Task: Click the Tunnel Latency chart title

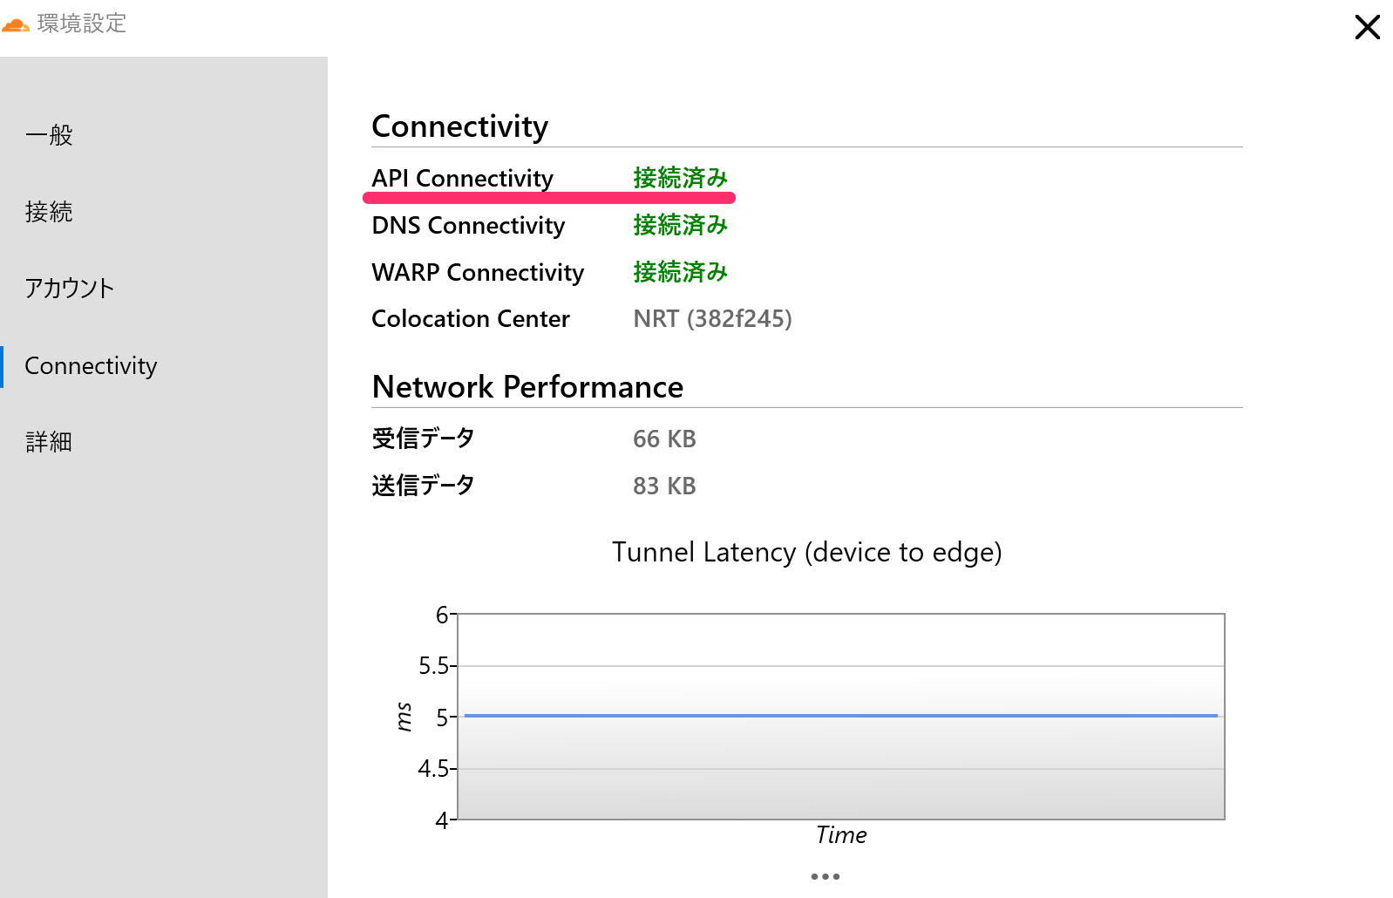Action: (x=806, y=552)
